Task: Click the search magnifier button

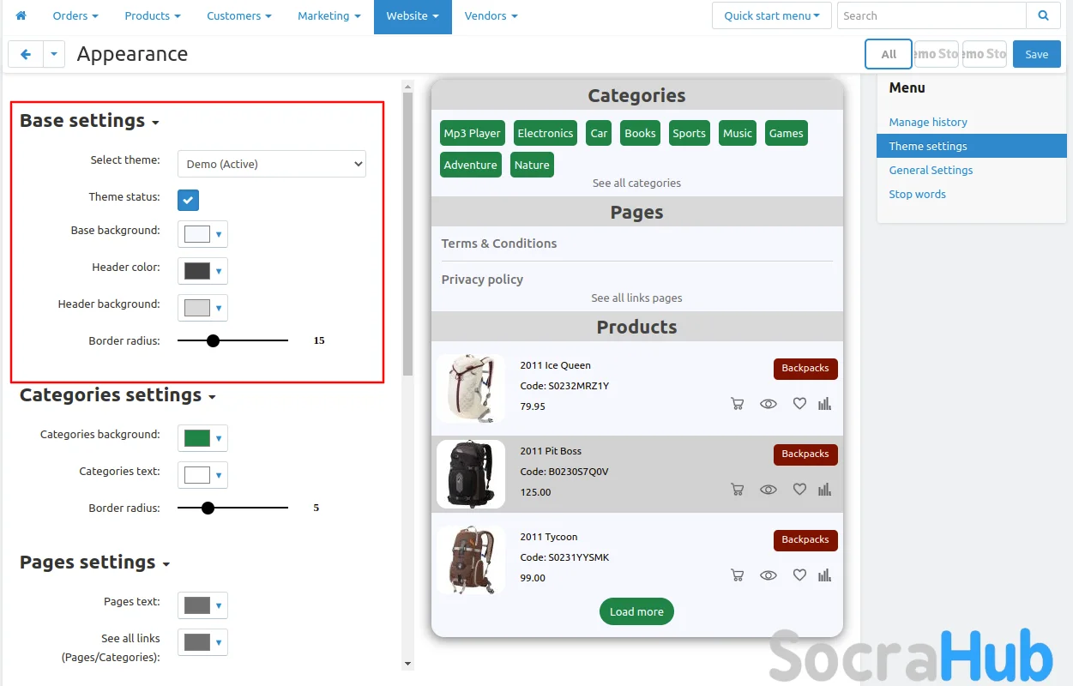Action: pyautogui.click(x=1043, y=15)
